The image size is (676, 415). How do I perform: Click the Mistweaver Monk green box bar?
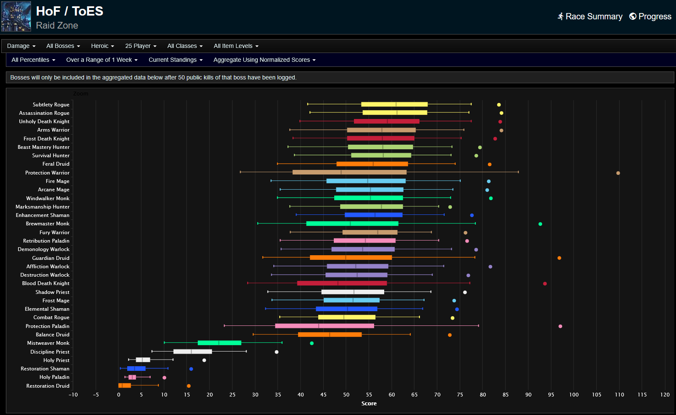pyautogui.click(x=219, y=343)
